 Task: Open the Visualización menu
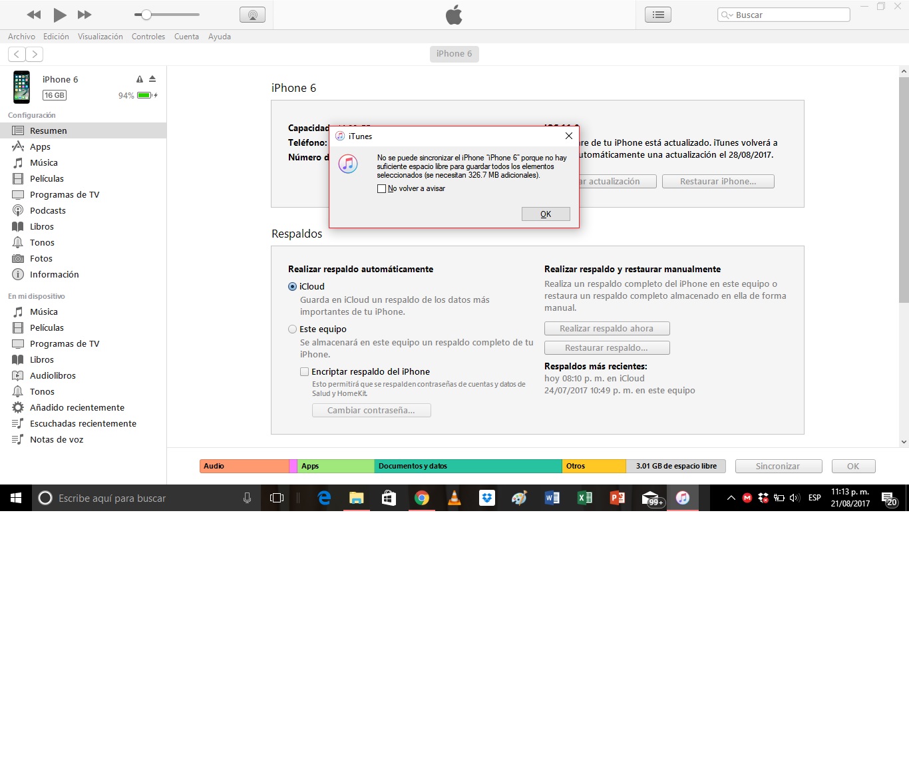100,37
